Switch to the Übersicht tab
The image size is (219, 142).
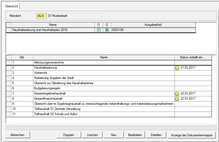click(x=12, y=6)
